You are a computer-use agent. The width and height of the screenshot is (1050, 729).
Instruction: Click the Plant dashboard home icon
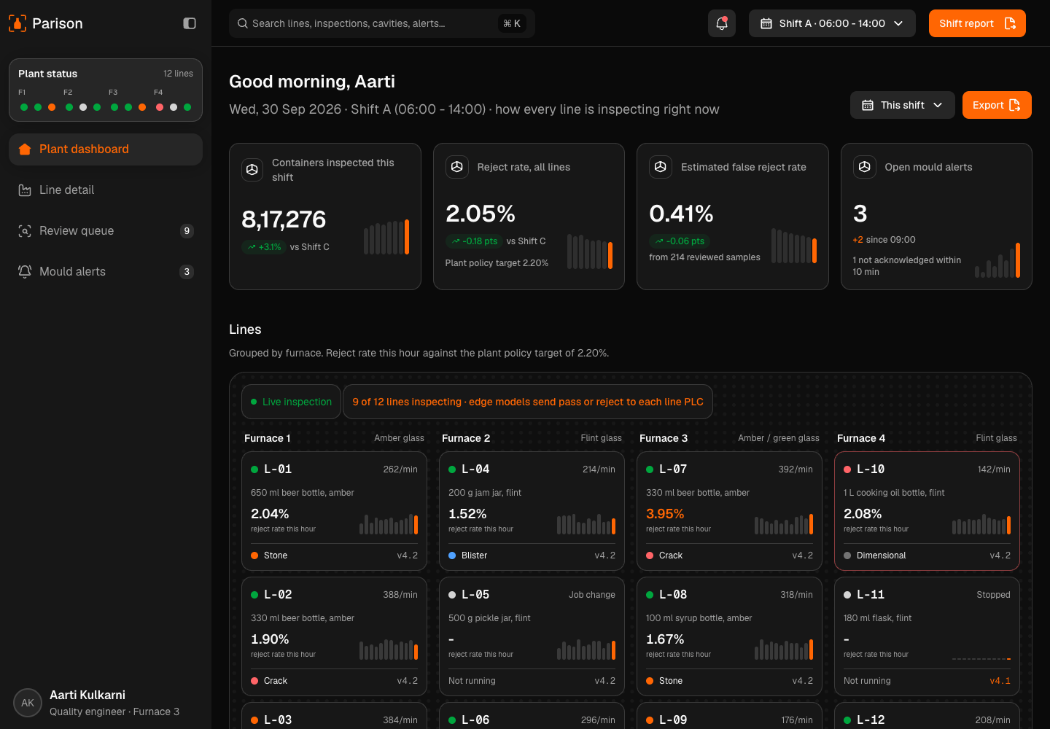[x=25, y=149]
